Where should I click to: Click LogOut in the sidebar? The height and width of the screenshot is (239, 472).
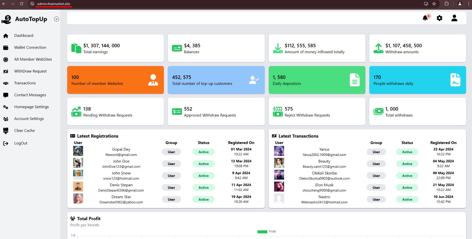click(21, 143)
